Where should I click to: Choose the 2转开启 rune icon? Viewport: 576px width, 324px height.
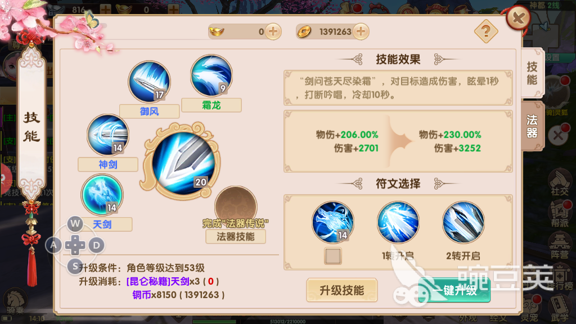[463, 222]
